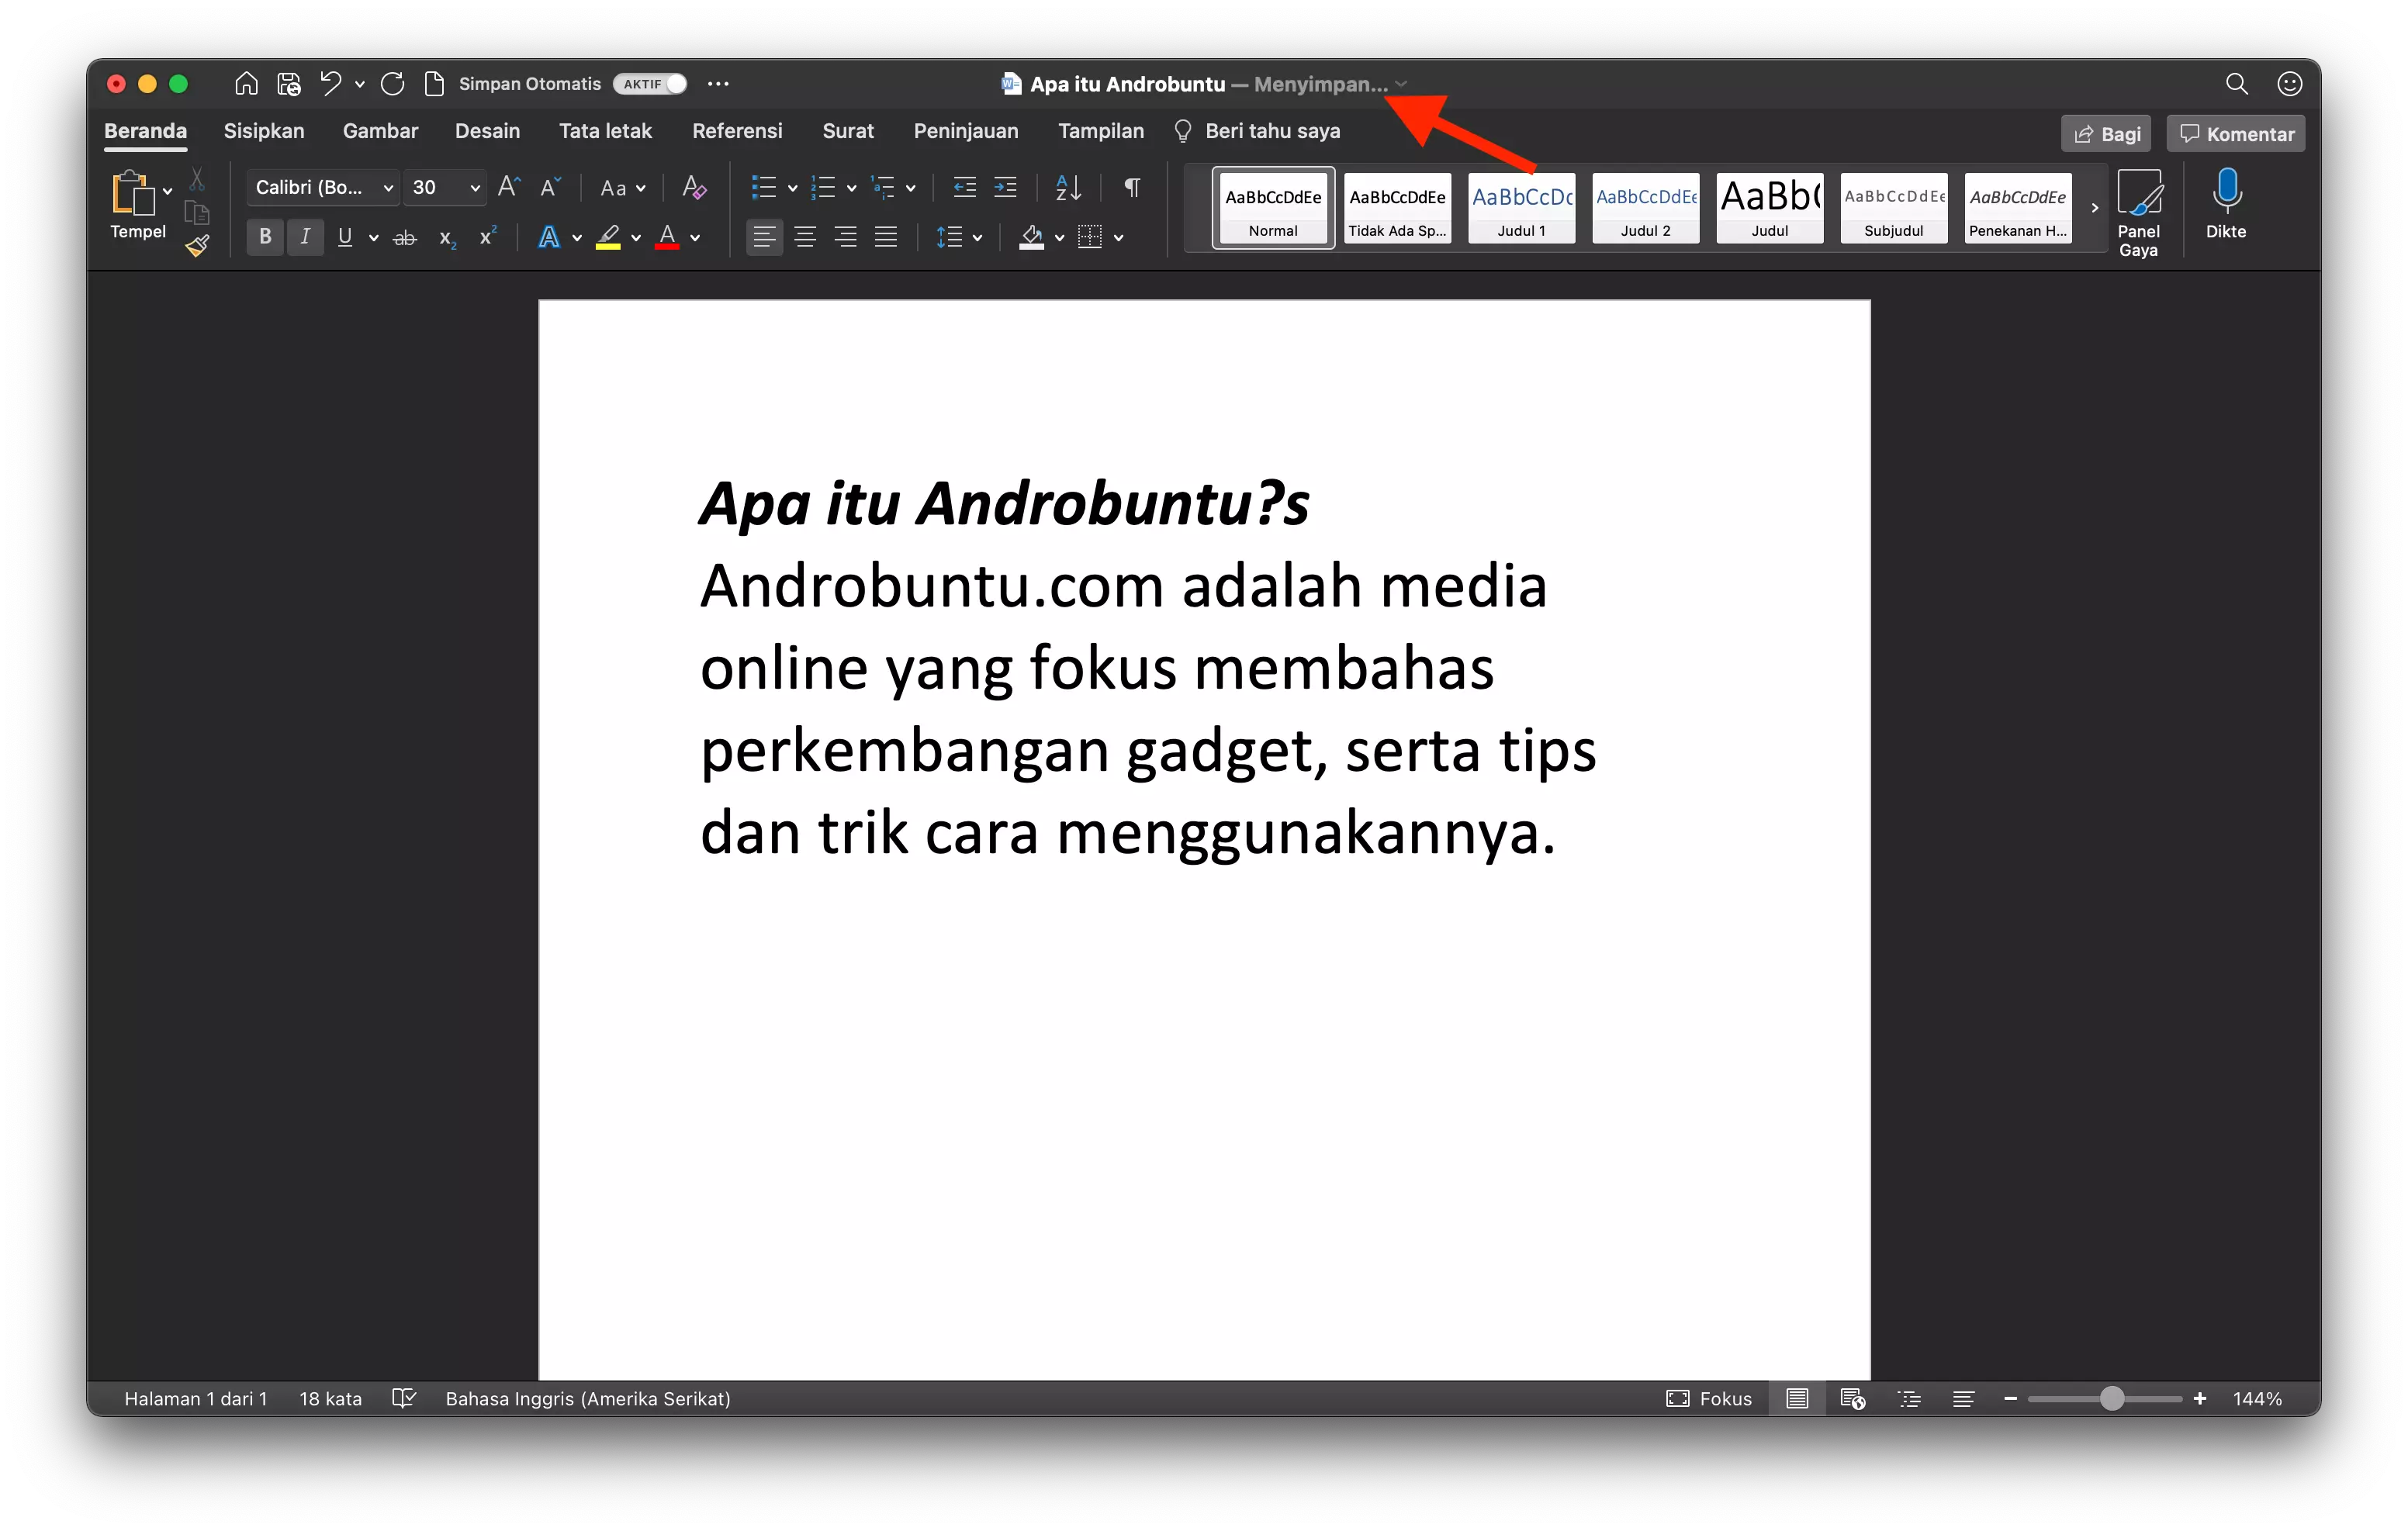This screenshot has height=1531, width=2408.
Task: Apply the Judul 1 style
Action: [1520, 208]
